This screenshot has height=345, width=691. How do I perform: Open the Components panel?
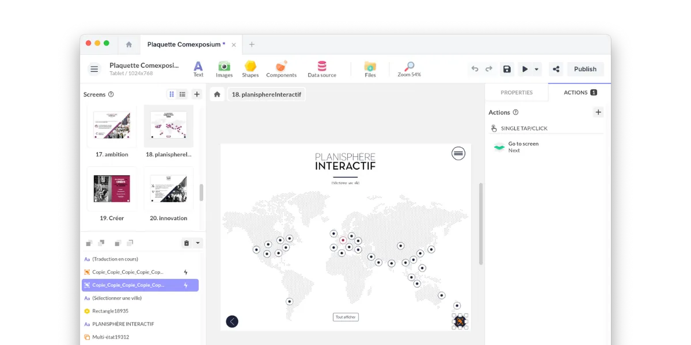coord(281,68)
